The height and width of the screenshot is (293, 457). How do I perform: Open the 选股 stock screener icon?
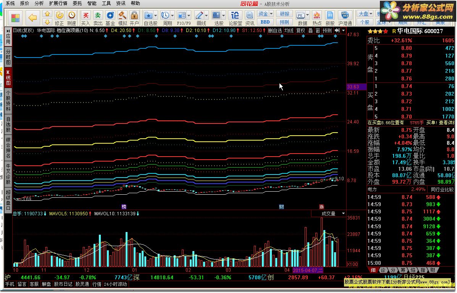(216, 15)
